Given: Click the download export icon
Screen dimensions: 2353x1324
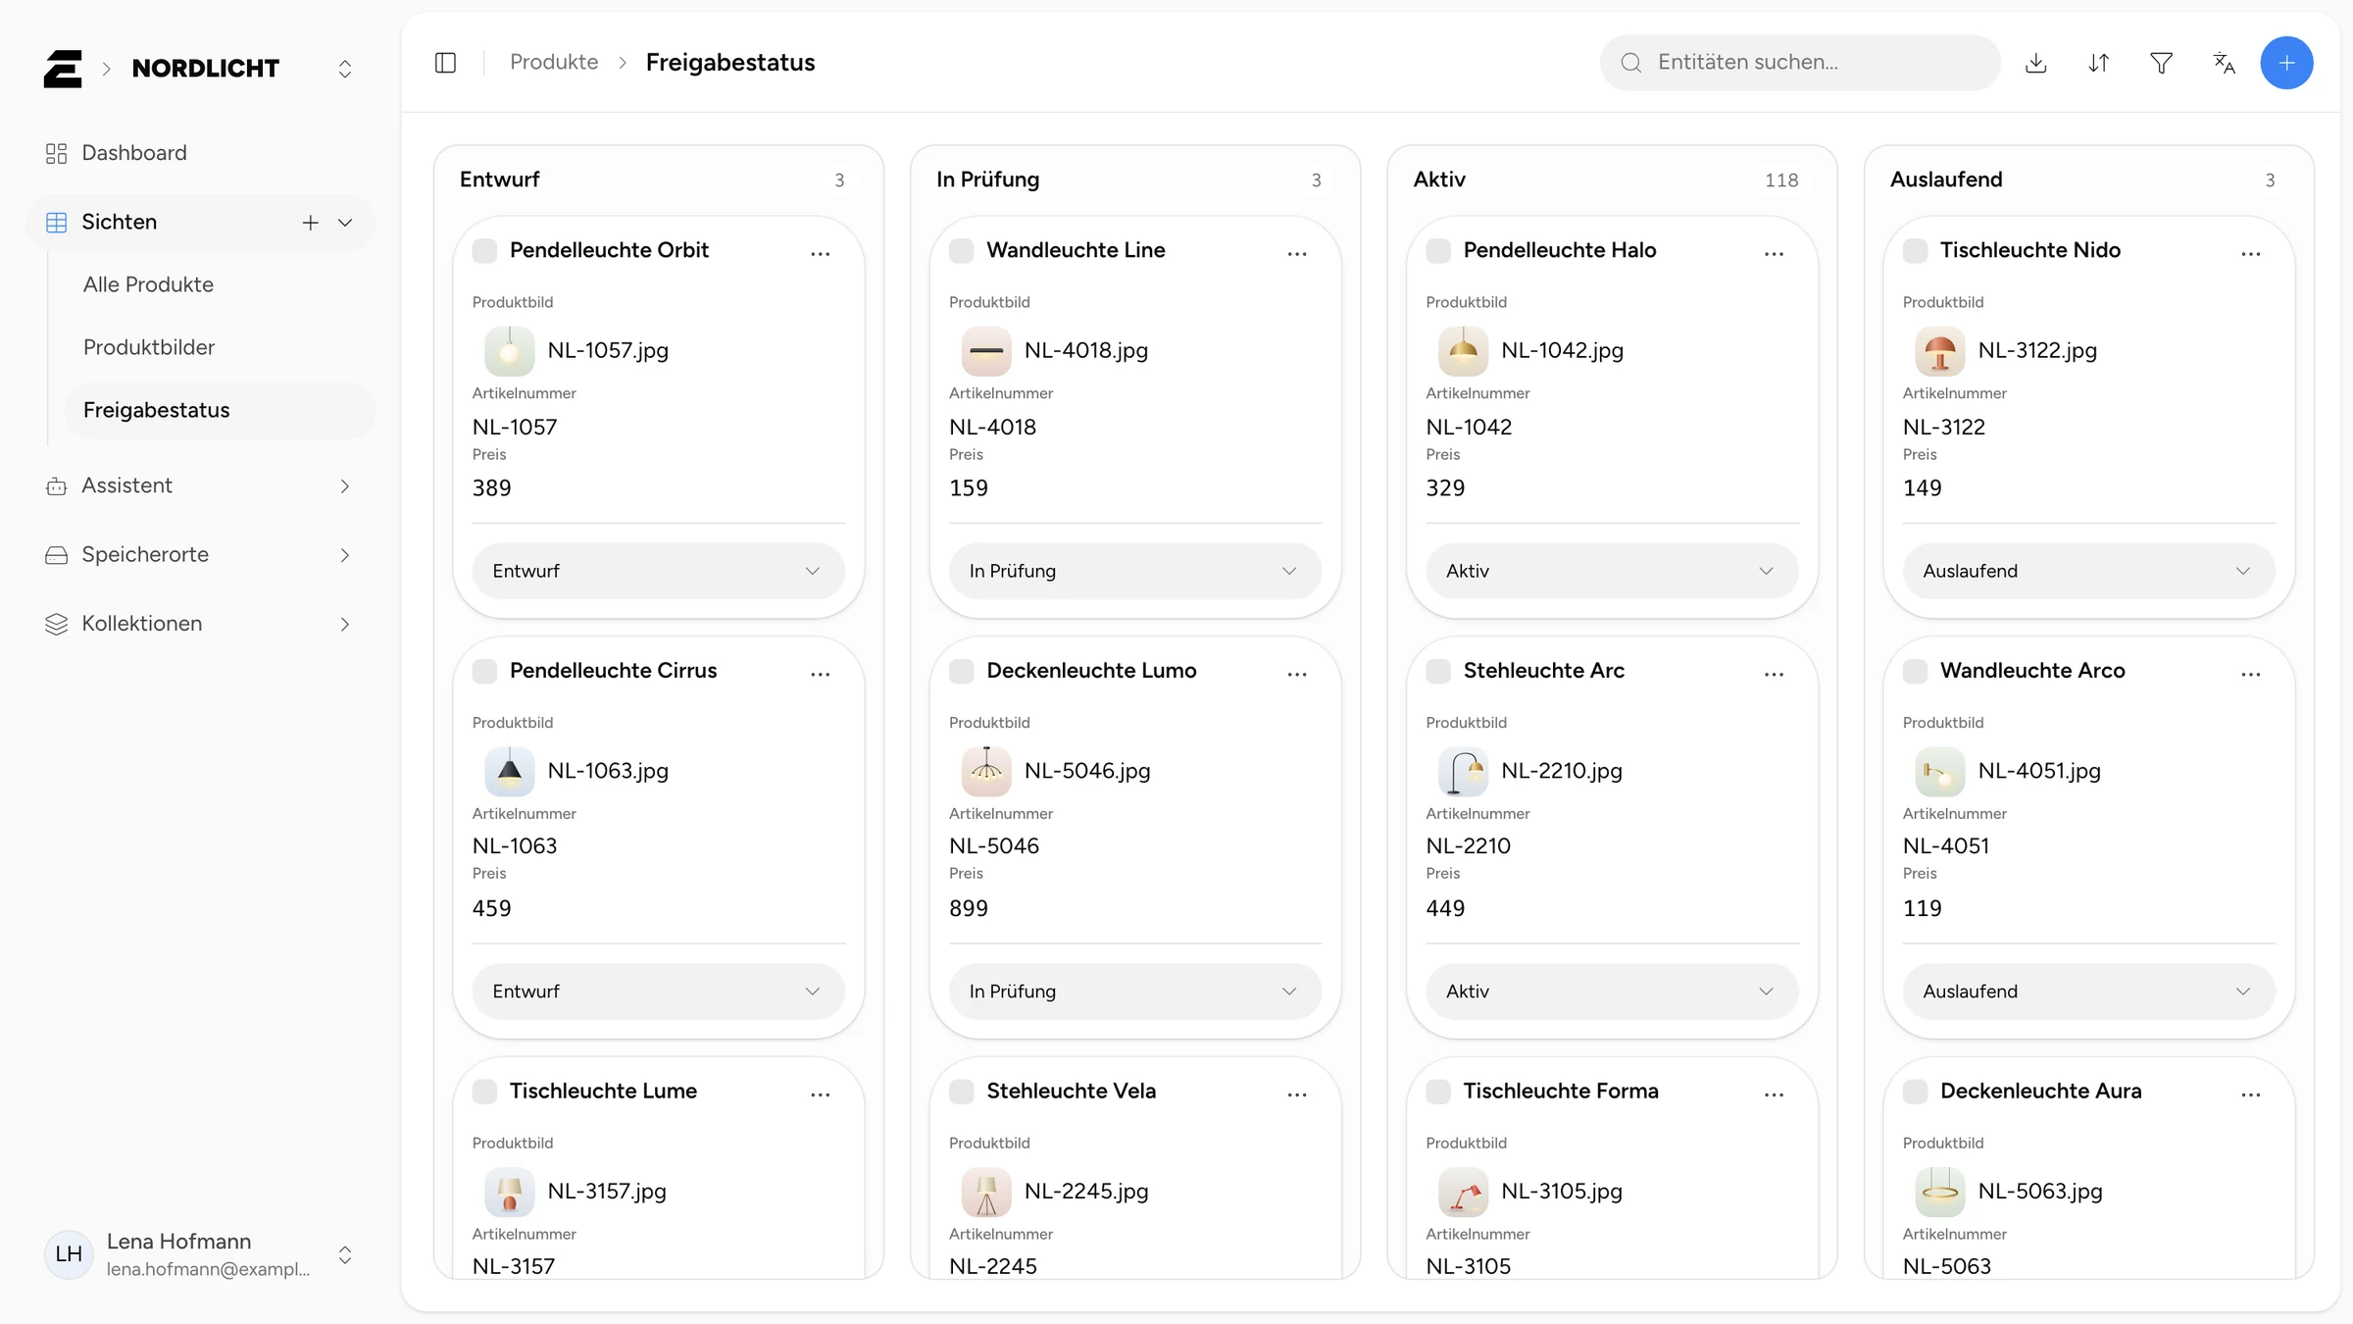Looking at the screenshot, I should tap(2036, 63).
